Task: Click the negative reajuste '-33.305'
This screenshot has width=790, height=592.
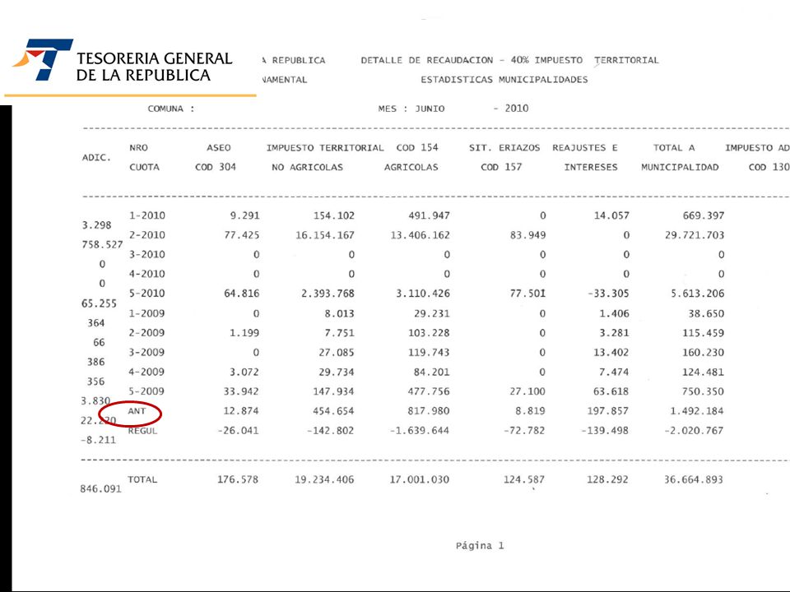Action: click(608, 294)
